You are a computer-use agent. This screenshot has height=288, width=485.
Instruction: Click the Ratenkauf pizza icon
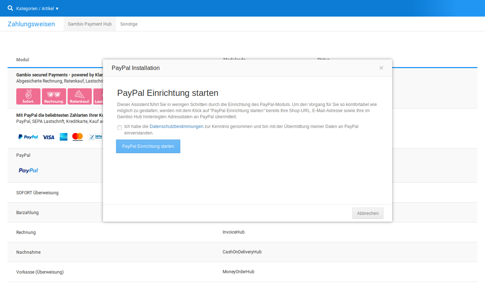tap(80, 96)
